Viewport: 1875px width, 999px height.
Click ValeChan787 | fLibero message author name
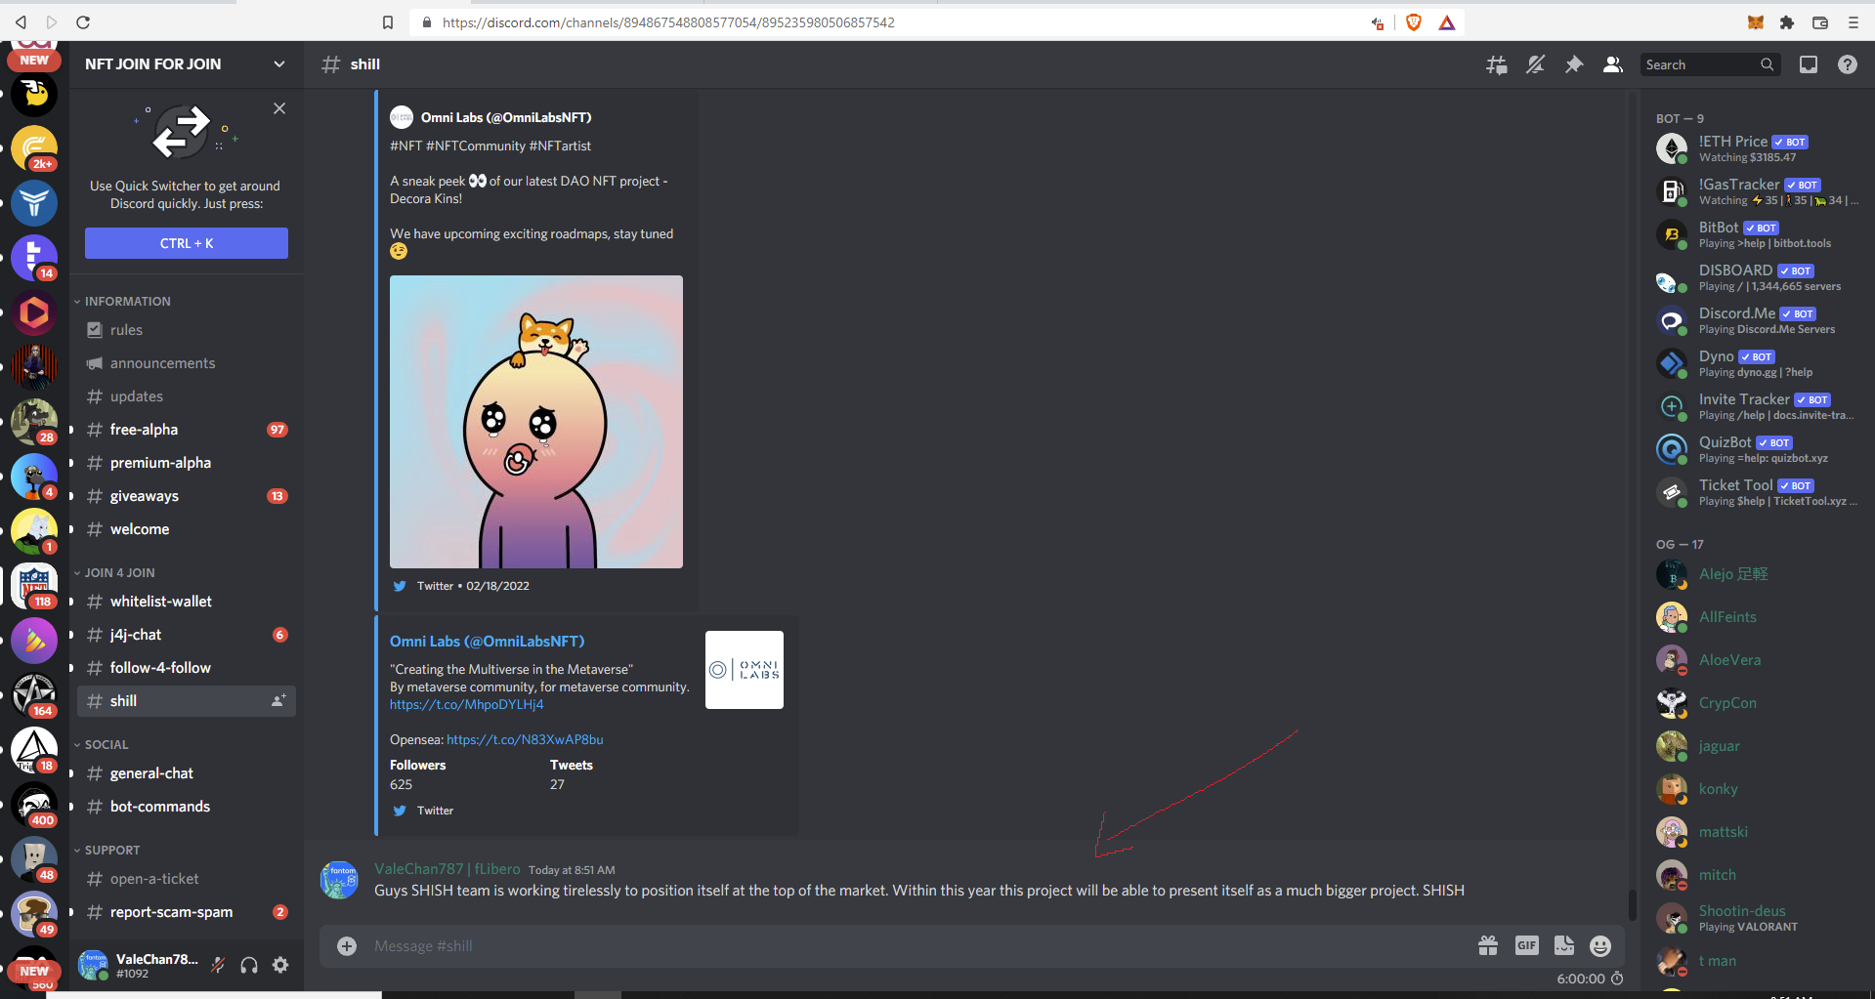click(447, 869)
